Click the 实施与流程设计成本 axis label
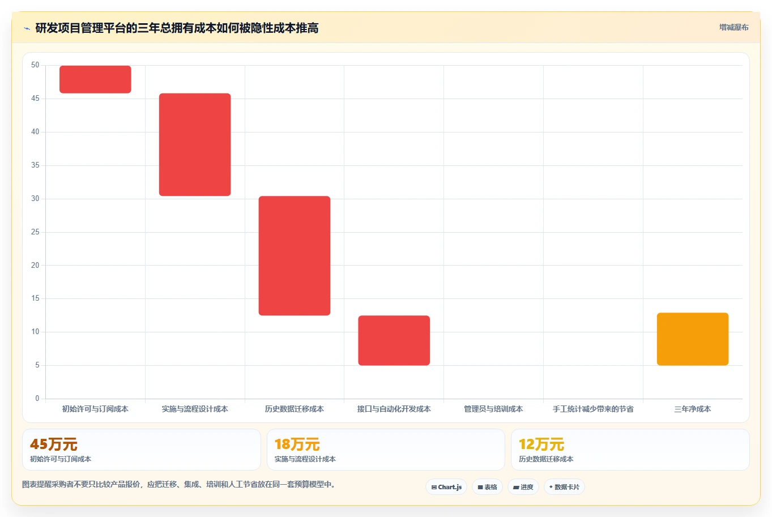This screenshot has height=517, width=772. point(195,409)
